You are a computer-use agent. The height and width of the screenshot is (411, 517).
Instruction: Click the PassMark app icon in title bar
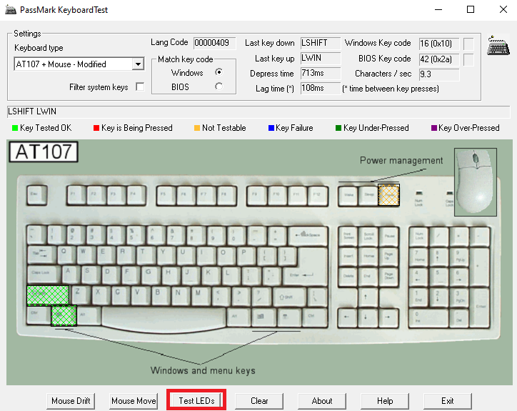coord(11,9)
